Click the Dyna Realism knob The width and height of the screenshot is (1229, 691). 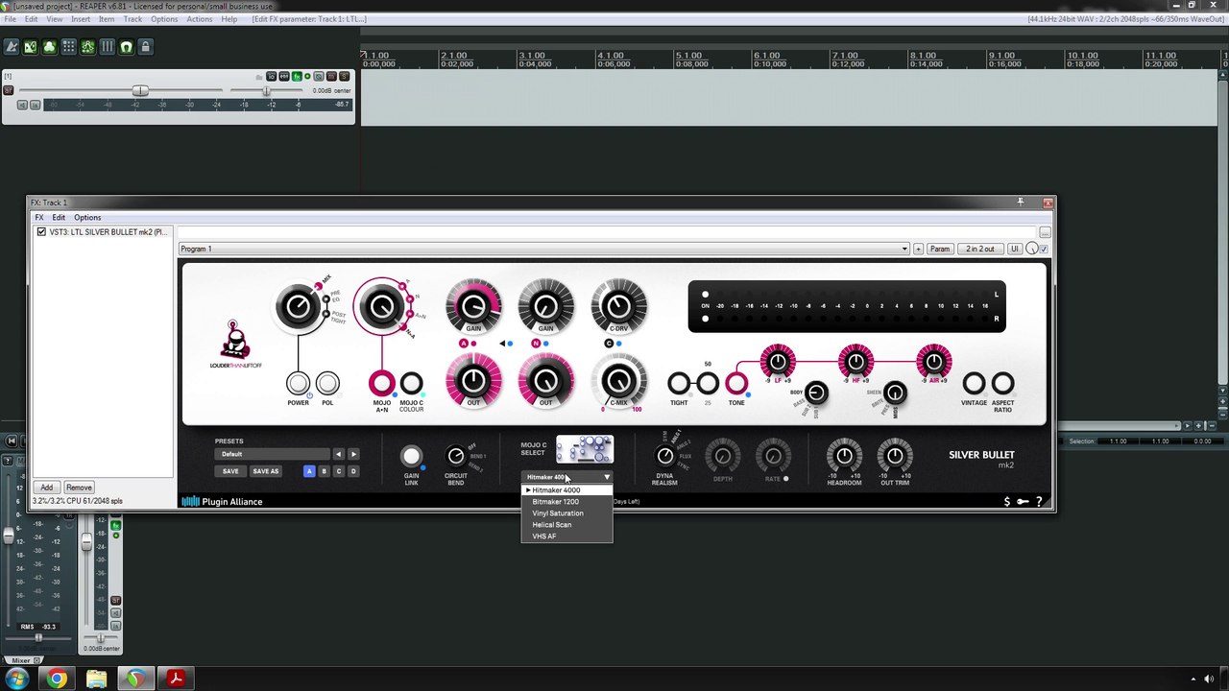664,456
